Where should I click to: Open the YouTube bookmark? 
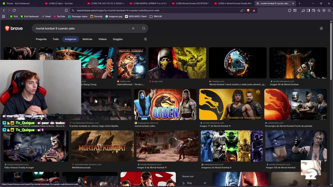(x=59, y=16)
